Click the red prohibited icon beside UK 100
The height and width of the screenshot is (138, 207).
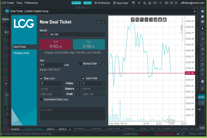tap(46, 34)
